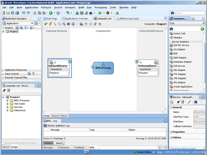Click the red X Delete icon

click(68, 24)
